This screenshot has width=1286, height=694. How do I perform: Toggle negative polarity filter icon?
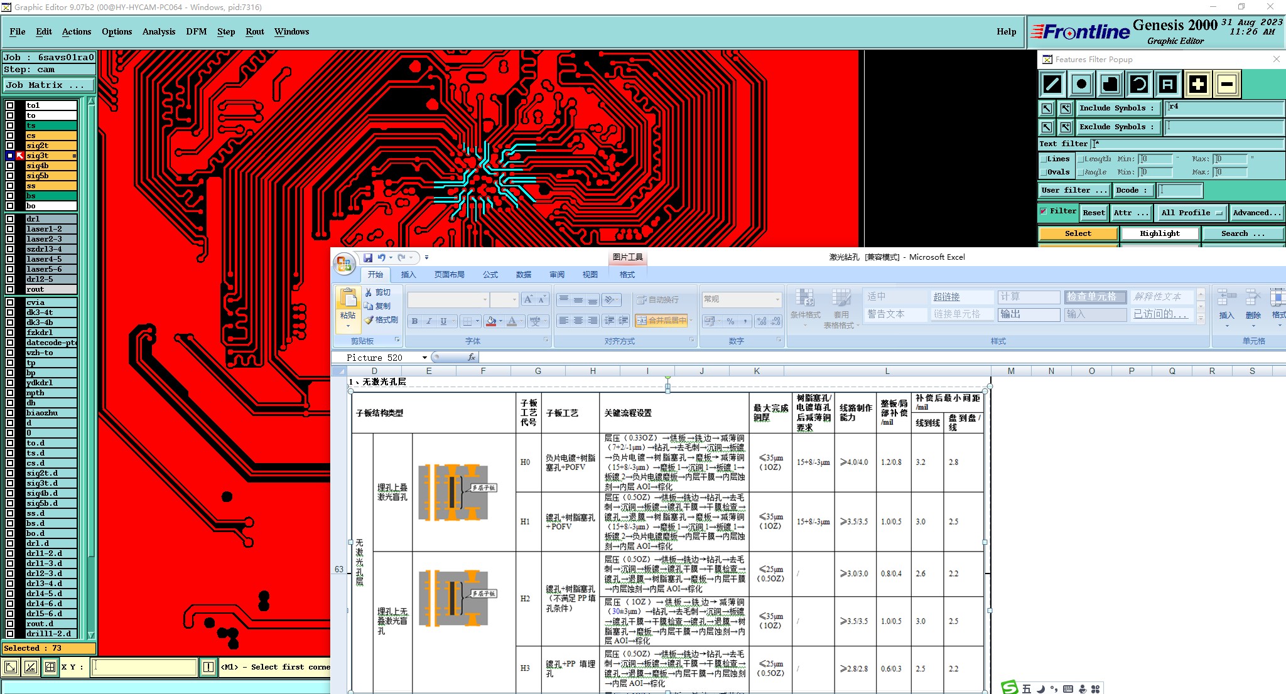point(1227,84)
